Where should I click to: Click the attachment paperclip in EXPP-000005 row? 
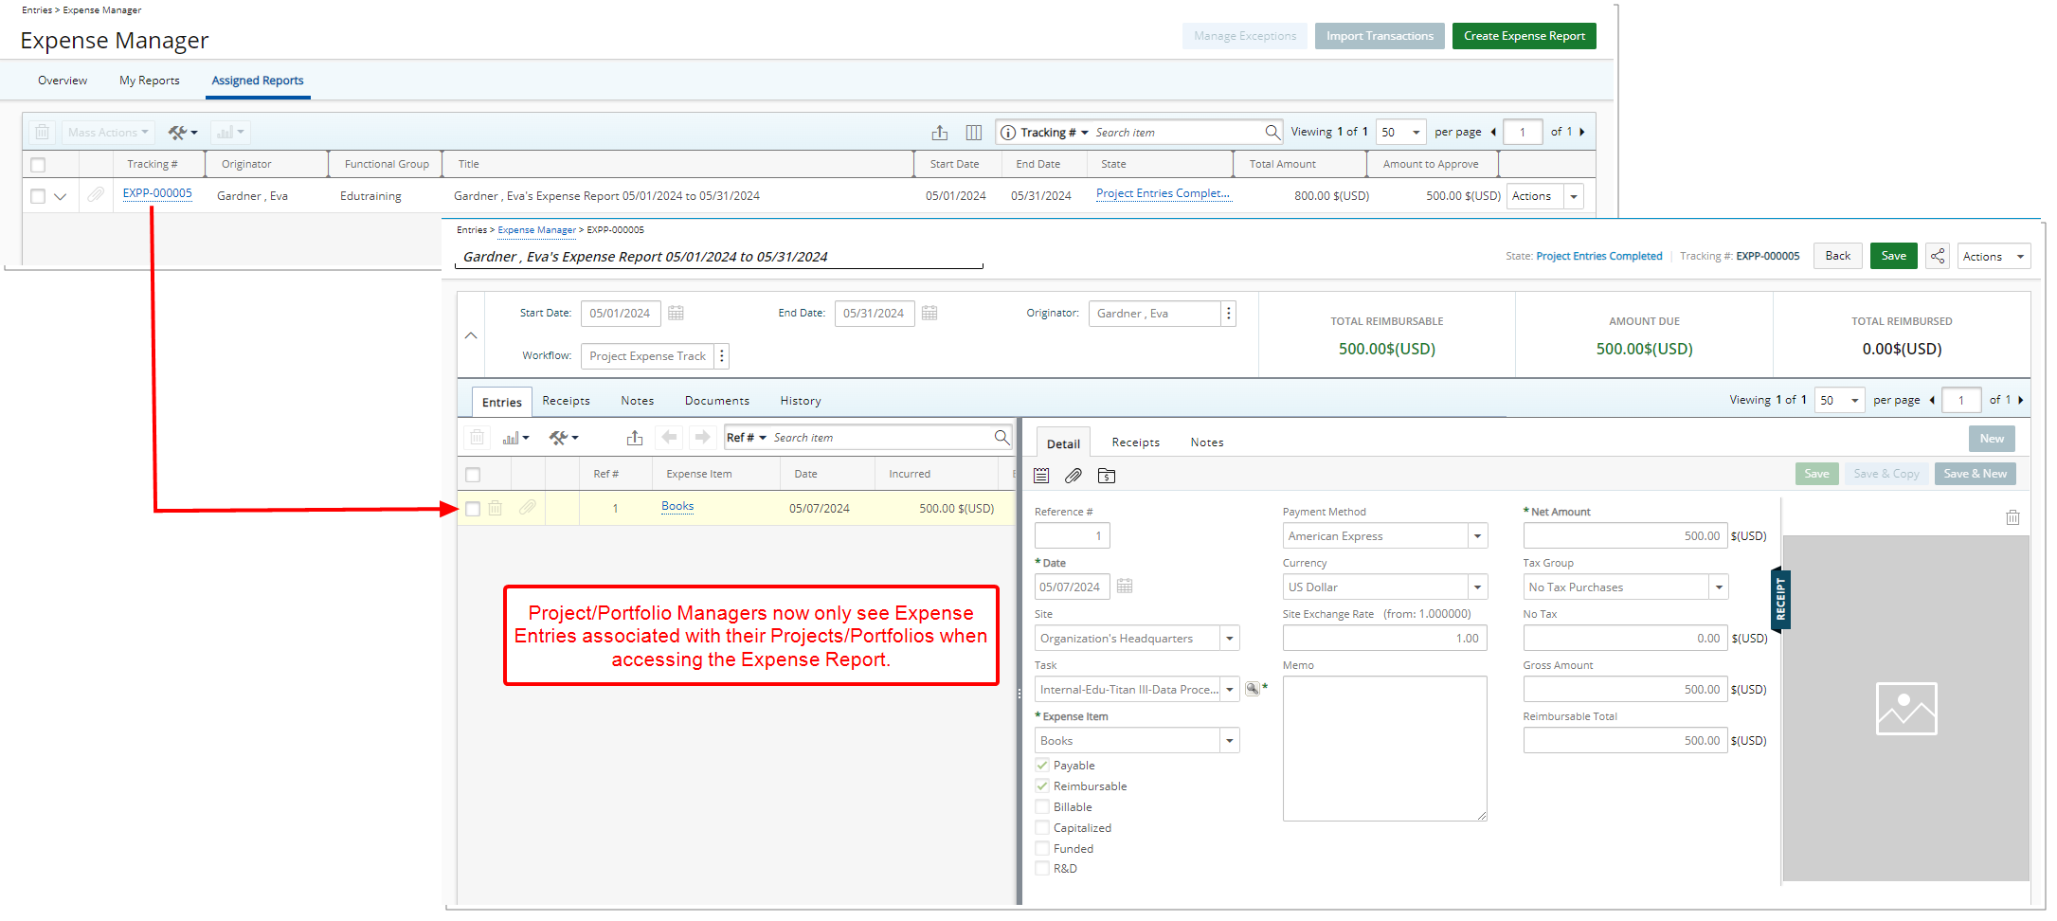pos(96,195)
